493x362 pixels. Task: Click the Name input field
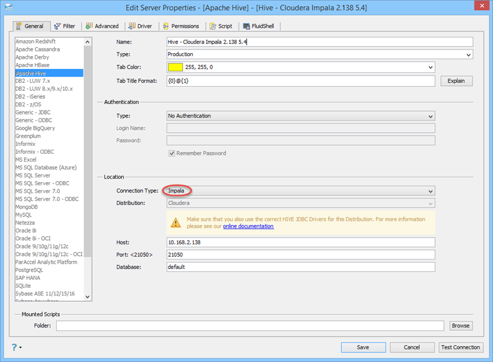(x=320, y=42)
